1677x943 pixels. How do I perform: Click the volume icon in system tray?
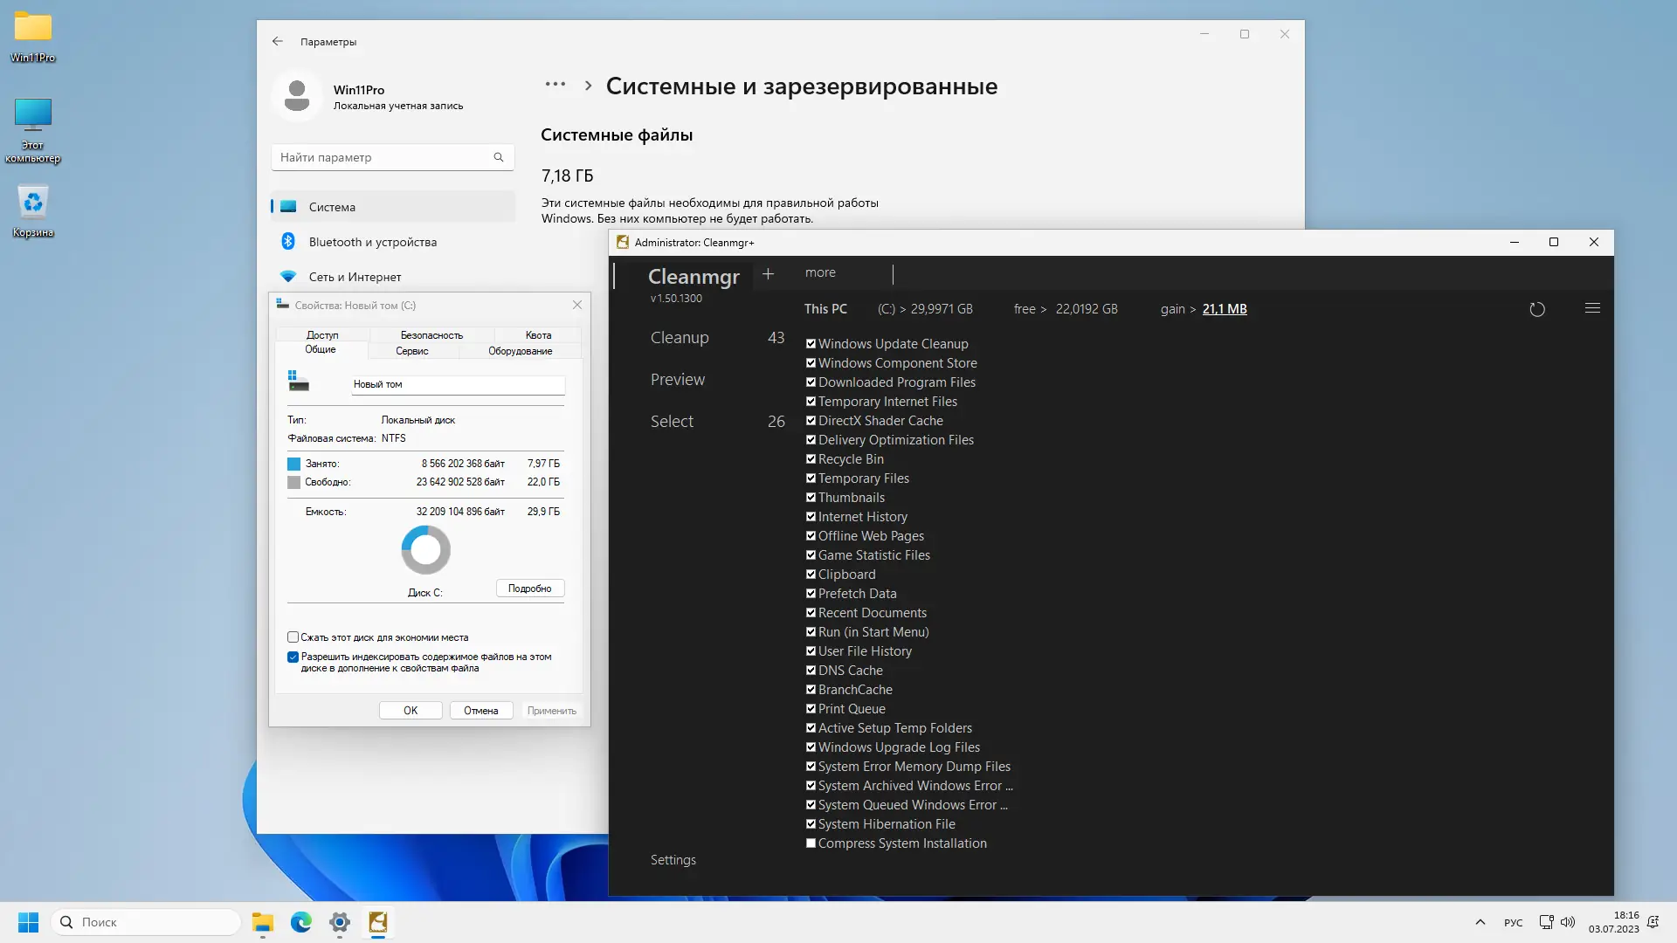(x=1568, y=922)
